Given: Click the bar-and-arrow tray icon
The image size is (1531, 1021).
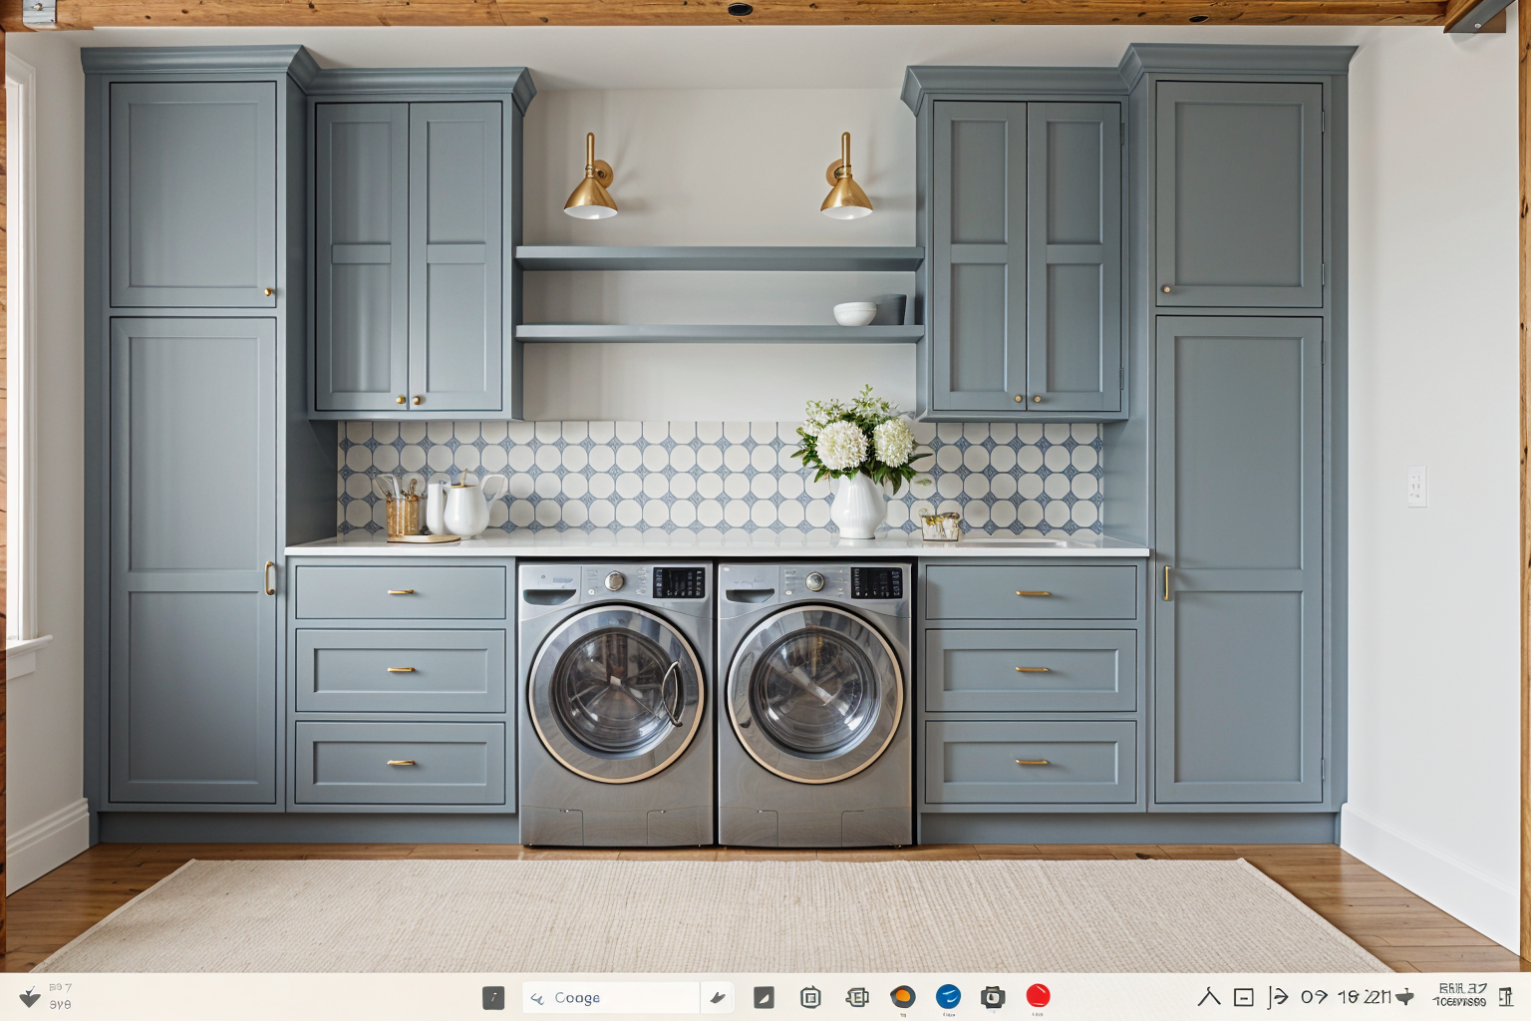Looking at the screenshot, I should coord(1277,997).
